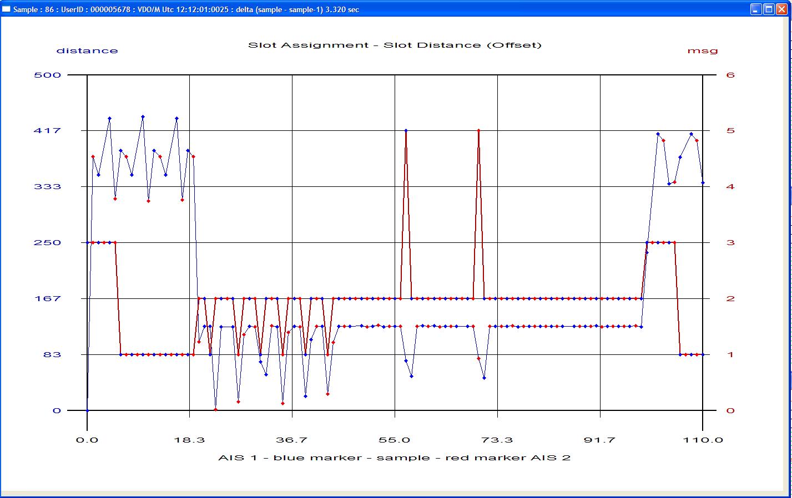792x498 pixels.
Task: Click the 91.7 tick label on the x-axis
Action: point(600,440)
